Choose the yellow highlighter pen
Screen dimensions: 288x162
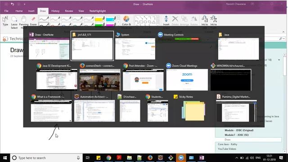click(100, 19)
